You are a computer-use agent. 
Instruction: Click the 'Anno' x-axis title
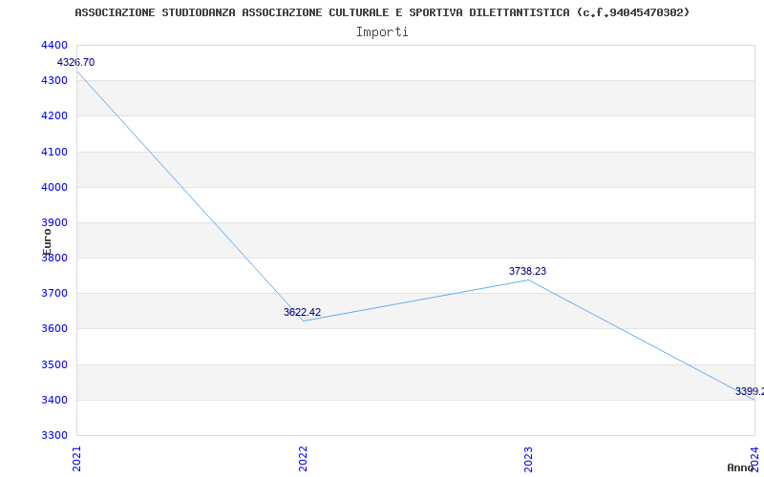tap(740, 467)
